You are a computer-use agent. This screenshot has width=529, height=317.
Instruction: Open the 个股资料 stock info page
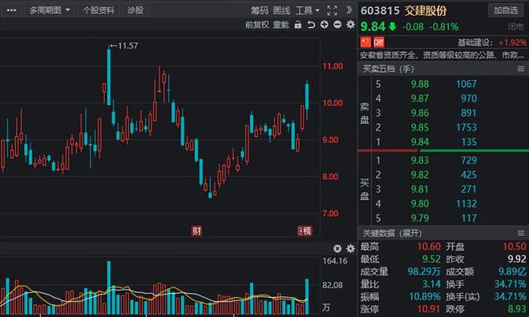pos(99,10)
